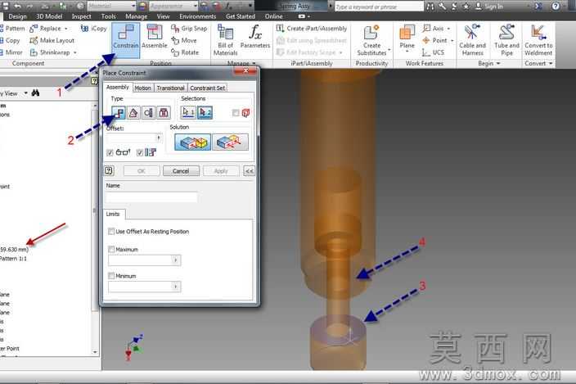
Task: Click the Copy component tool
Action: pos(10,40)
